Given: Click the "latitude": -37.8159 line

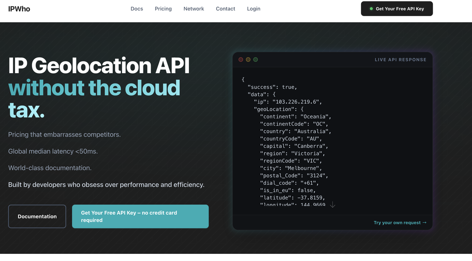Looking at the screenshot, I should pos(293,198).
